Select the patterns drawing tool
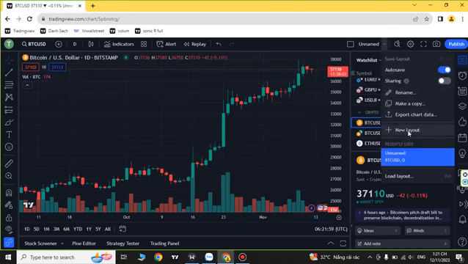Screen dimensions: 468x264 (9, 98)
